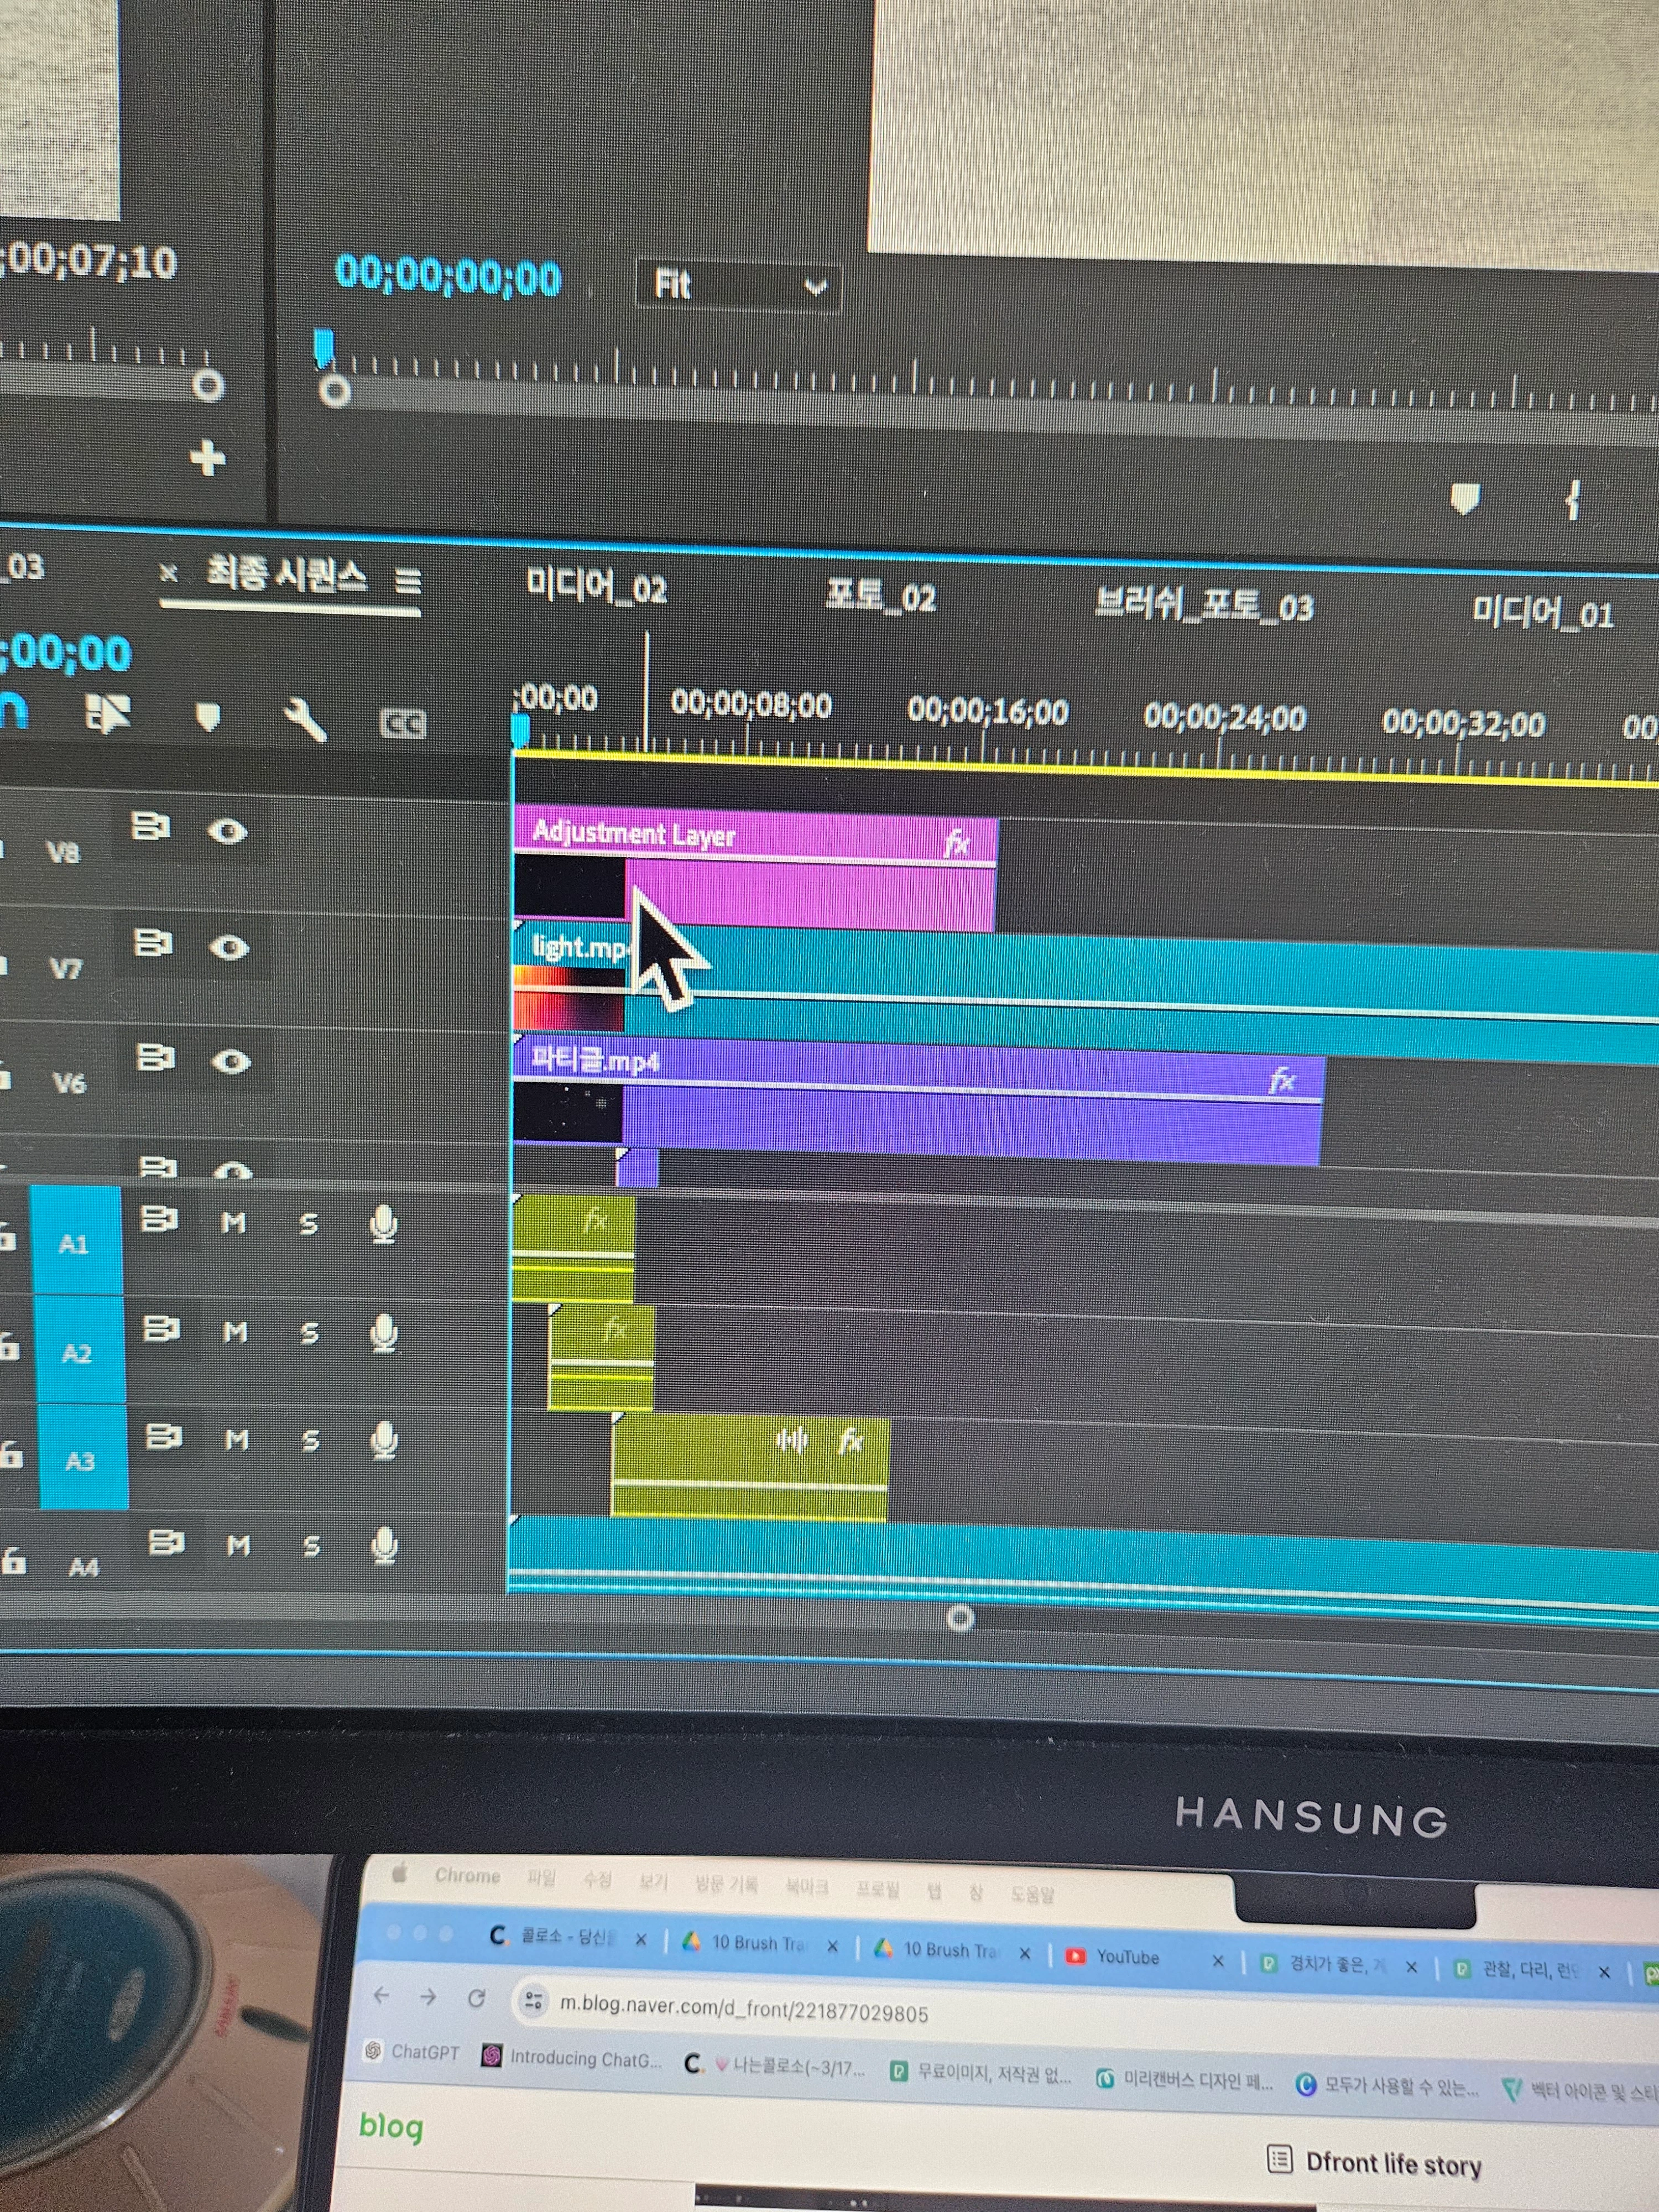
Task: Open 최종 시퀀스 panel hamburger menu
Action: (408, 580)
